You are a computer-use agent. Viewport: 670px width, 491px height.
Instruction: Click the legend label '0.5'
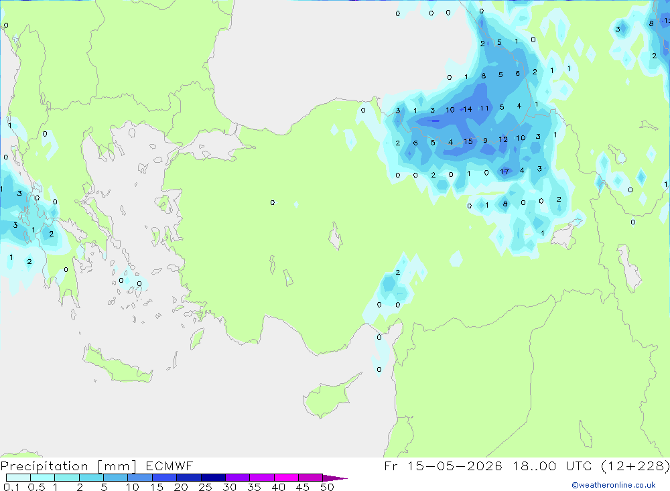click(36, 487)
